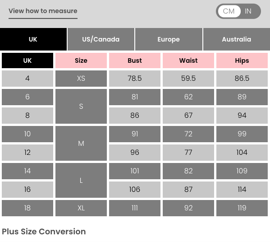Screen dimensions: 270x242
Task: Switch to US/Canada tab
Action: [101, 39]
